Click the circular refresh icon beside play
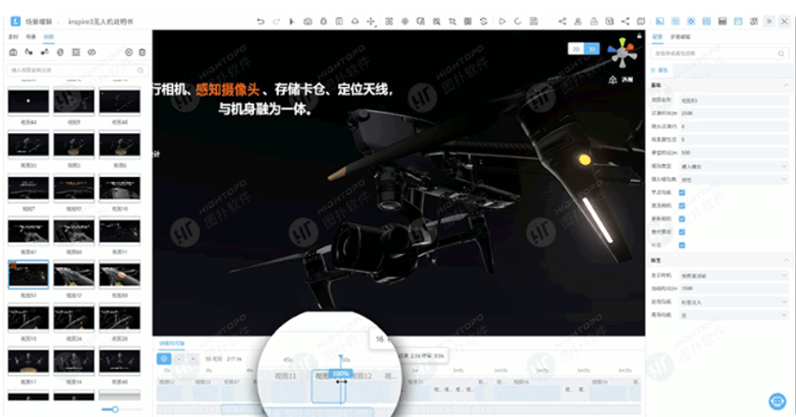796x417 pixels. (x=518, y=22)
